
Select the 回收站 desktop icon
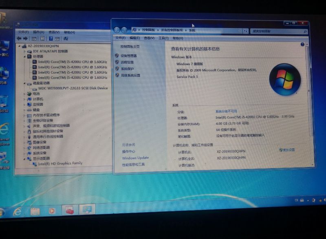tap(4, 104)
